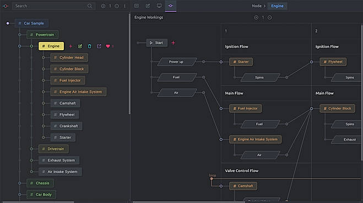Screen dimensions: 363x203
Task: Click the green edit icon next to Engine
Action: pyautogui.click(x=80, y=46)
